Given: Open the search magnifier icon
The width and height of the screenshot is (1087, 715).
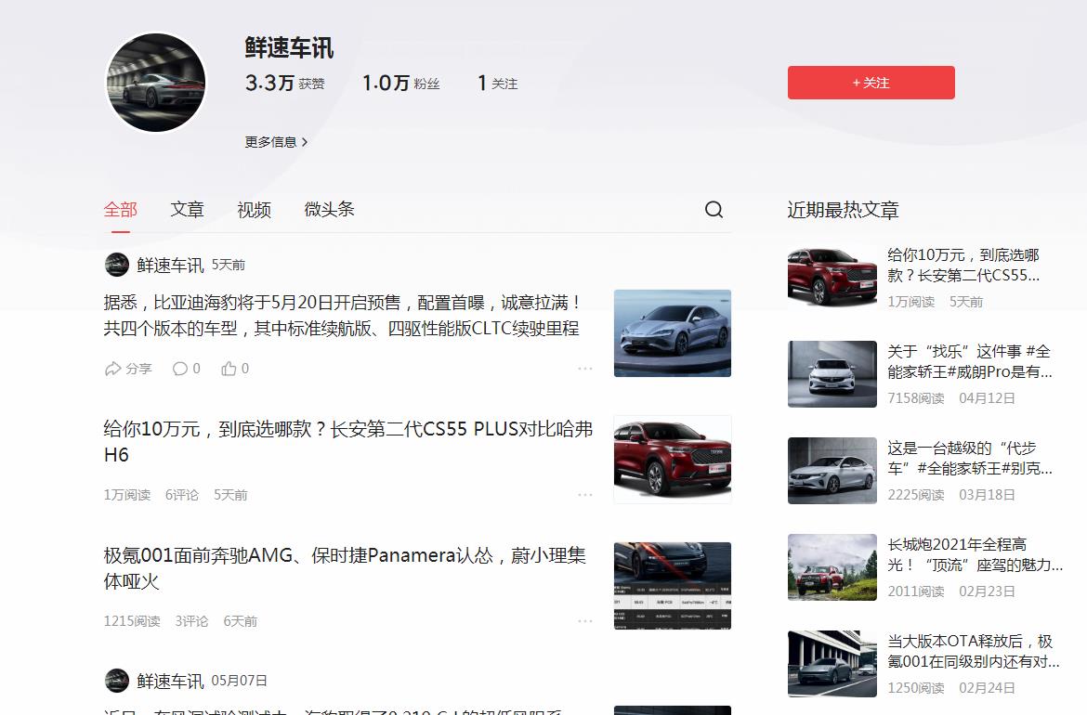Looking at the screenshot, I should pos(714,209).
